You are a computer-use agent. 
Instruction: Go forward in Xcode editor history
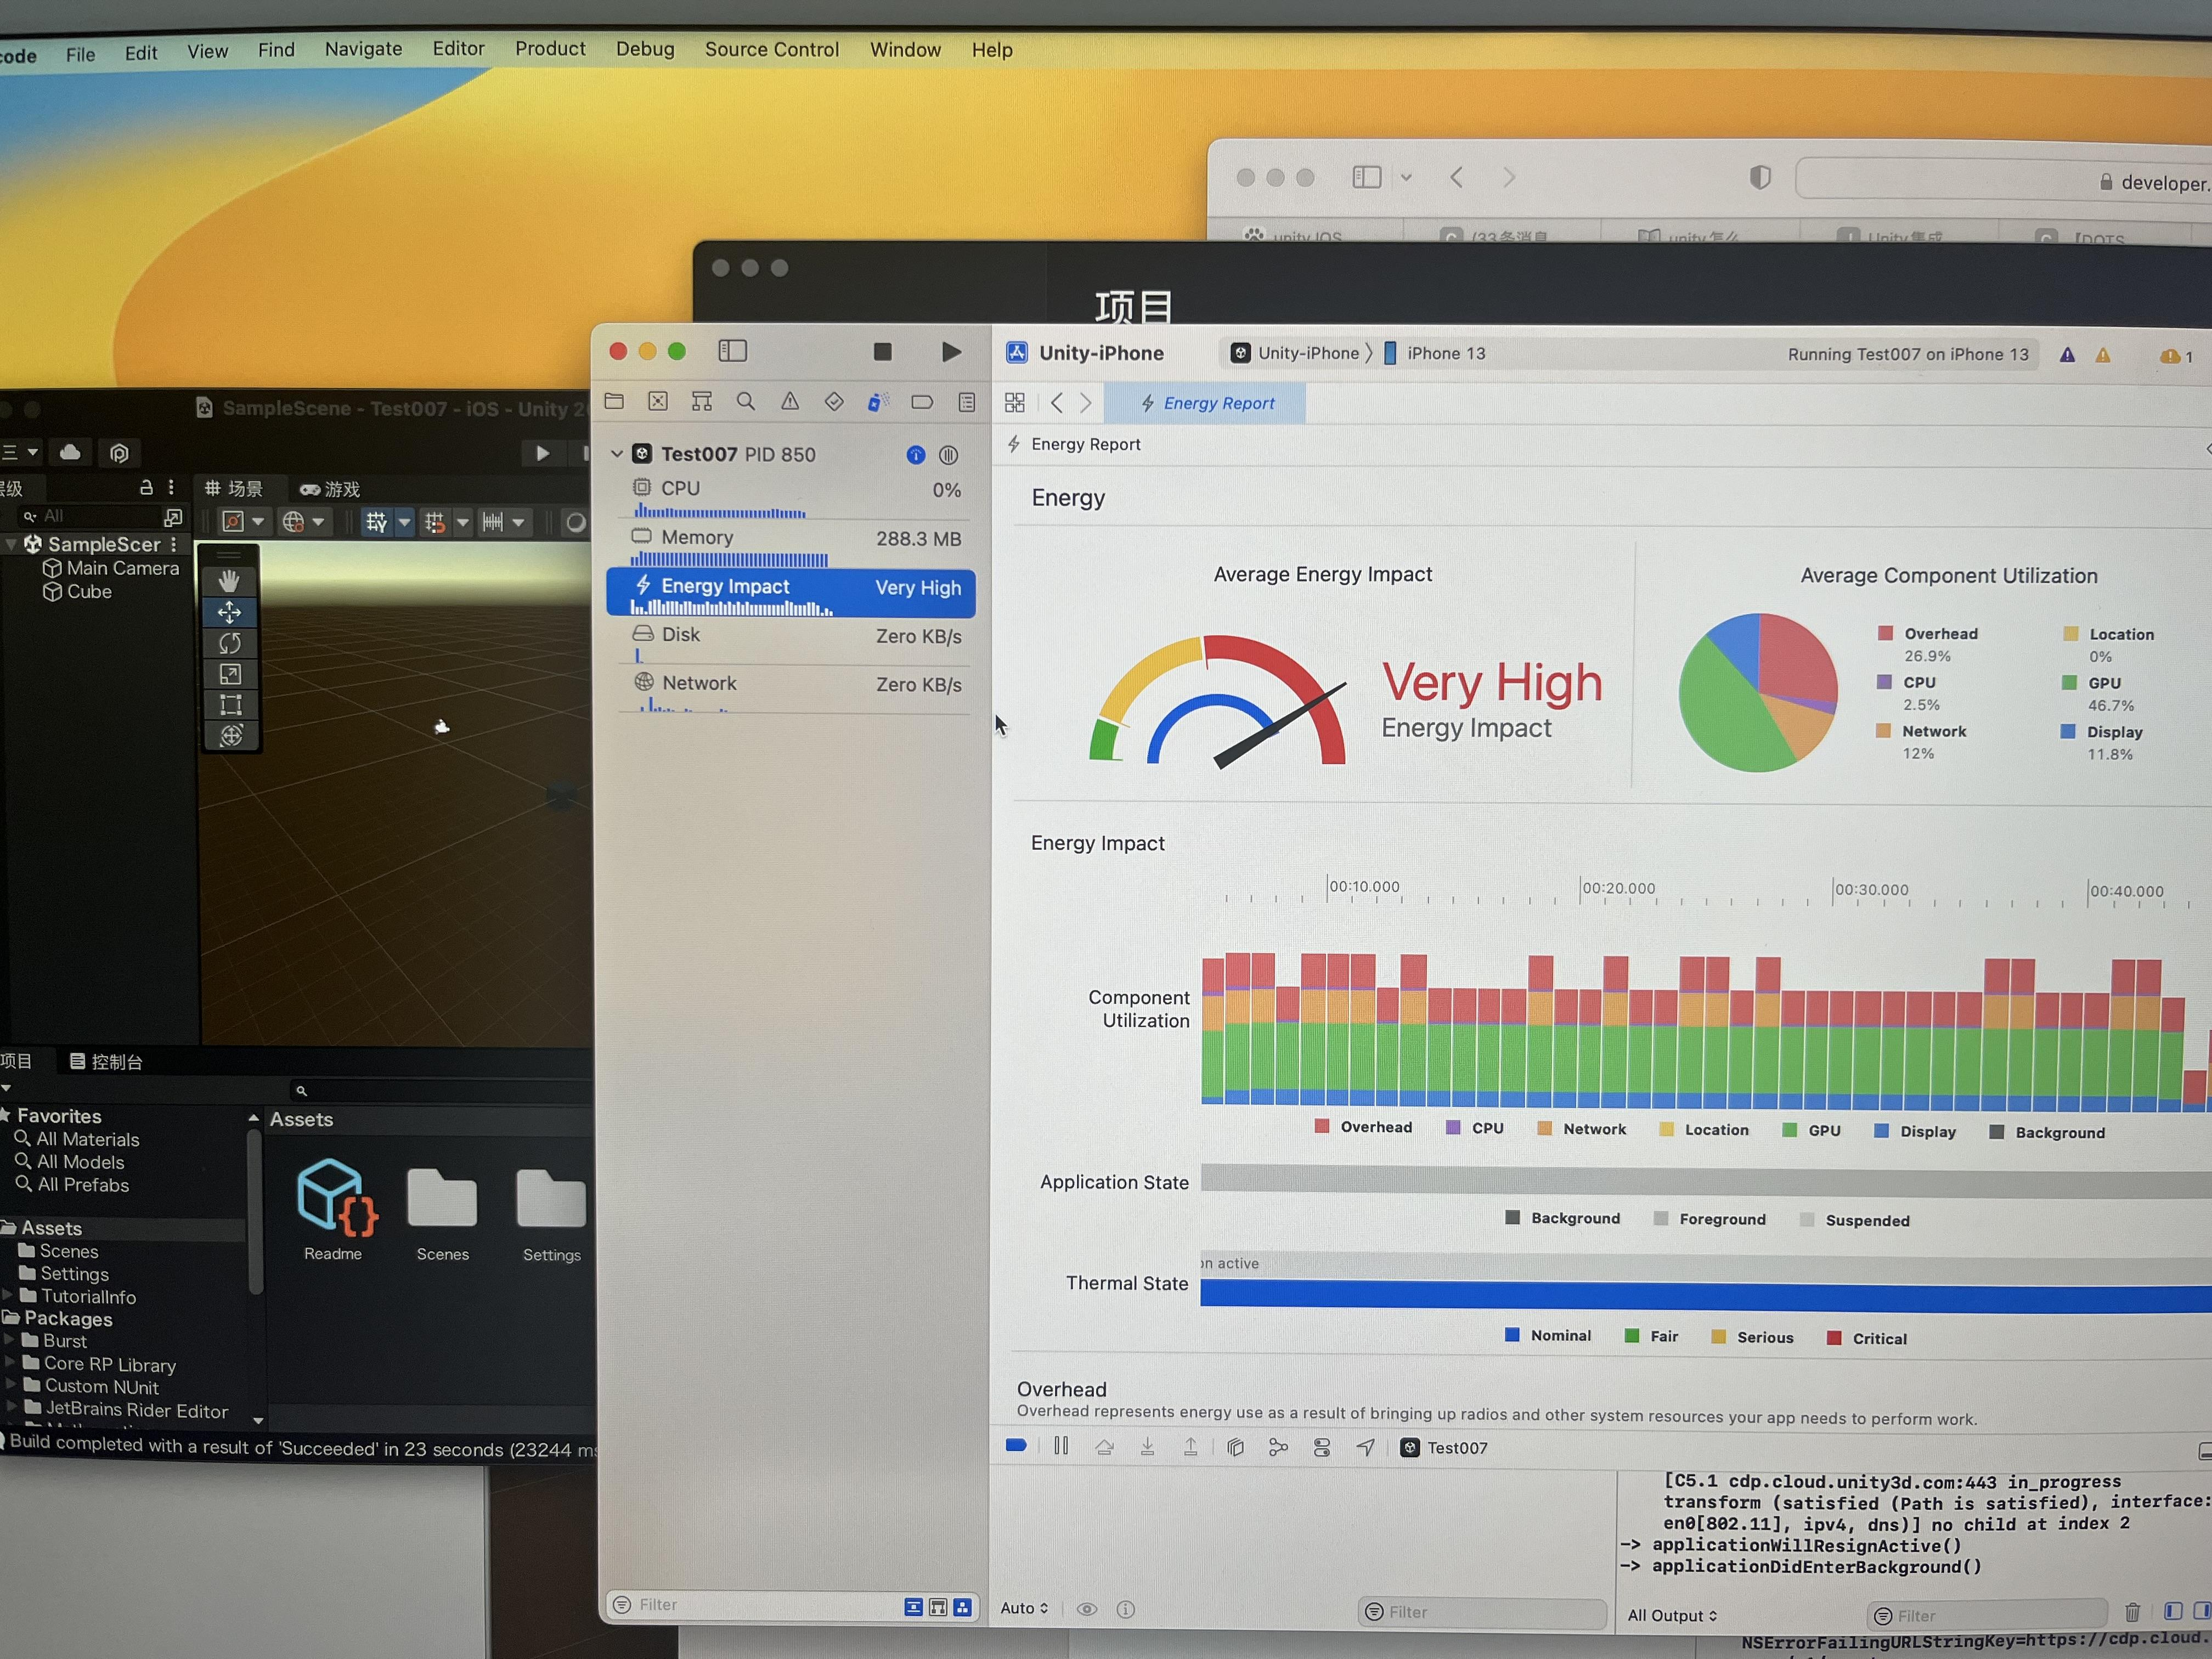pyautogui.click(x=1086, y=403)
